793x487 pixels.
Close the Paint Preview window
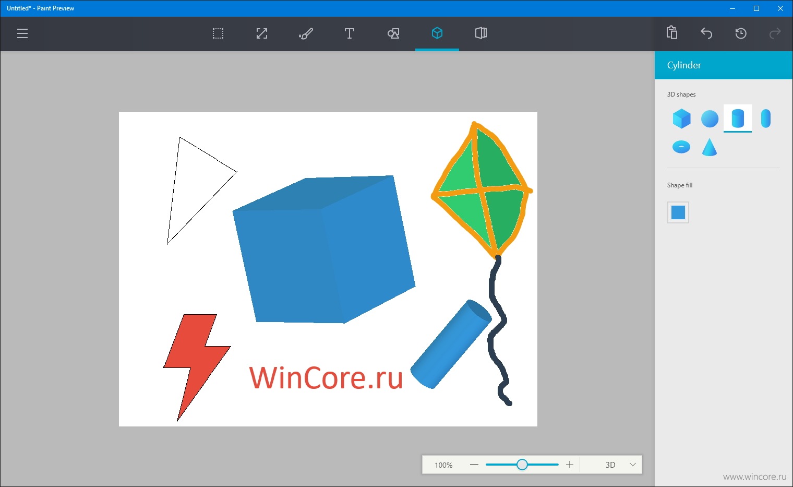pos(780,8)
